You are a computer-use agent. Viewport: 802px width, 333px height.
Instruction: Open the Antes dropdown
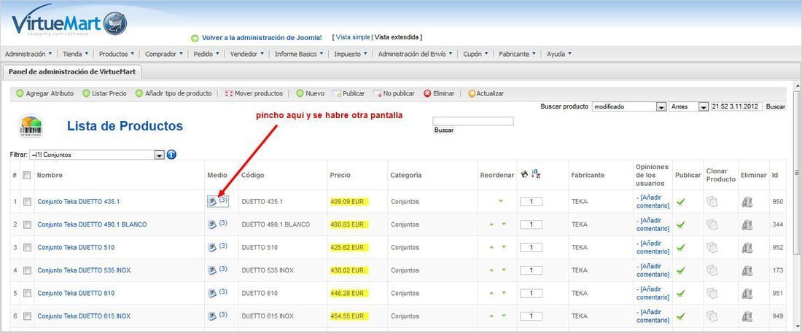pyautogui.click(x=688, y=107)
